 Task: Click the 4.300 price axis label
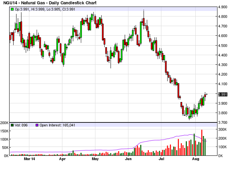click(x=223, y=65)
